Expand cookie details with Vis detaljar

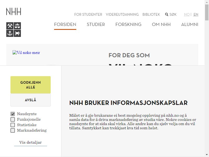point(31,142)
